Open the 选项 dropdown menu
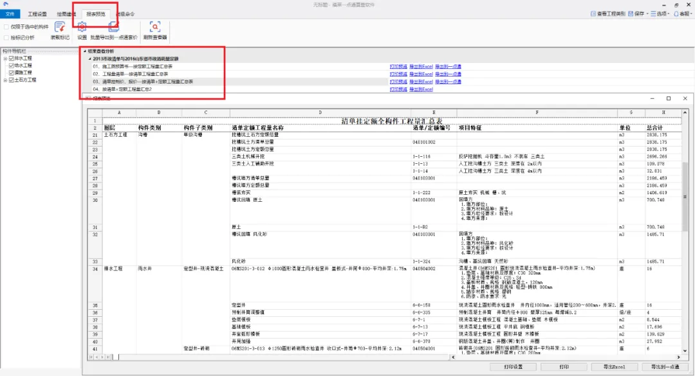 tap(659, 13)
